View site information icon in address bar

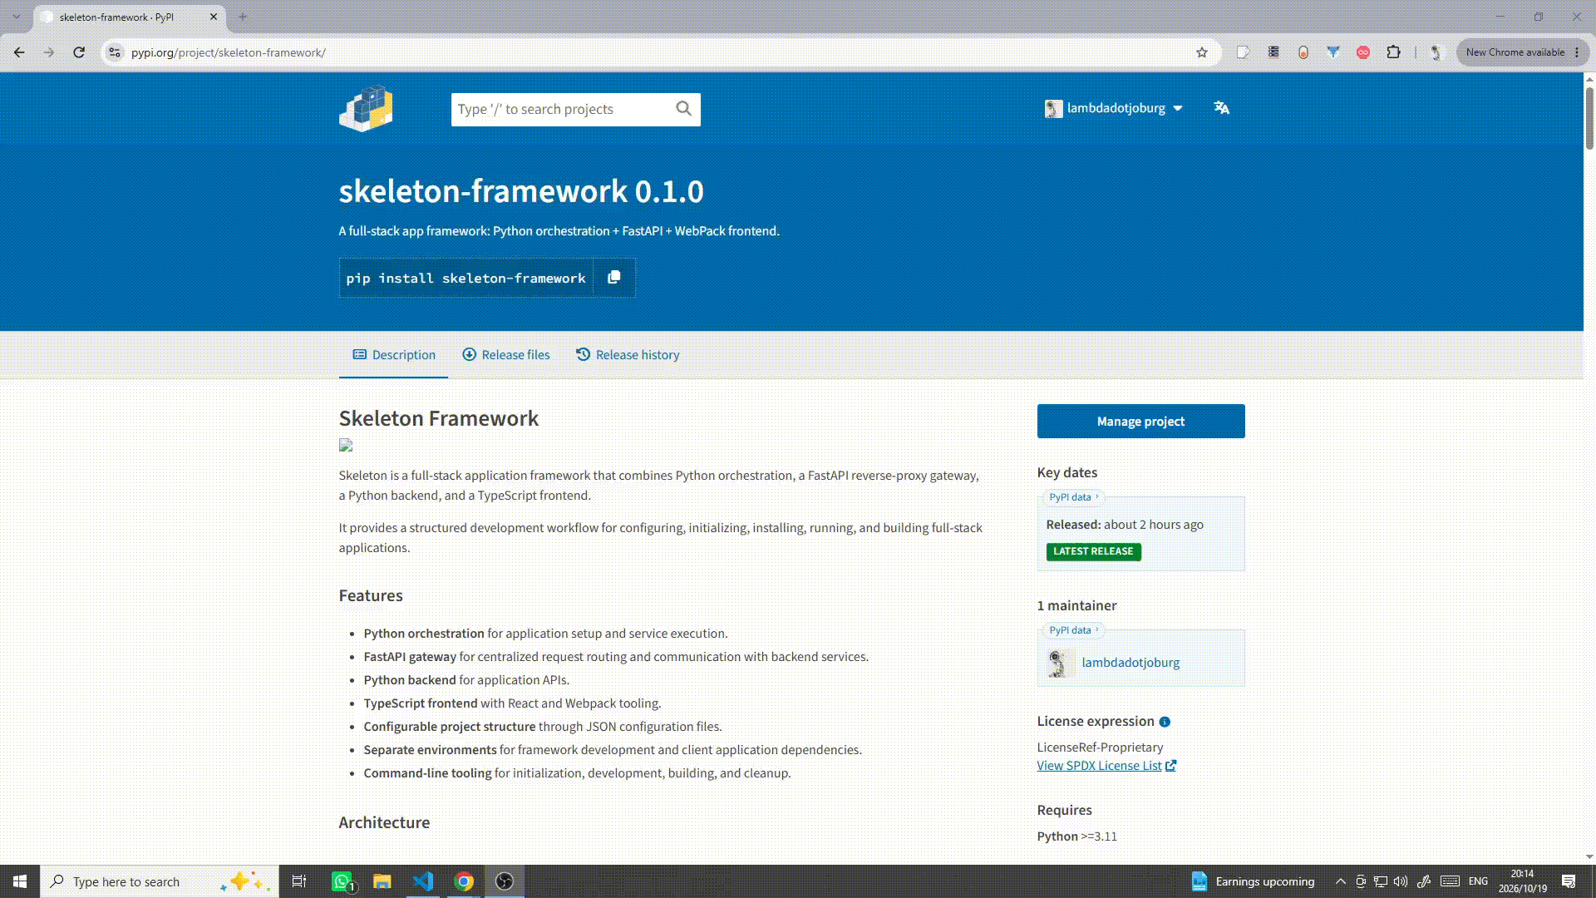[x=115, y=52]
